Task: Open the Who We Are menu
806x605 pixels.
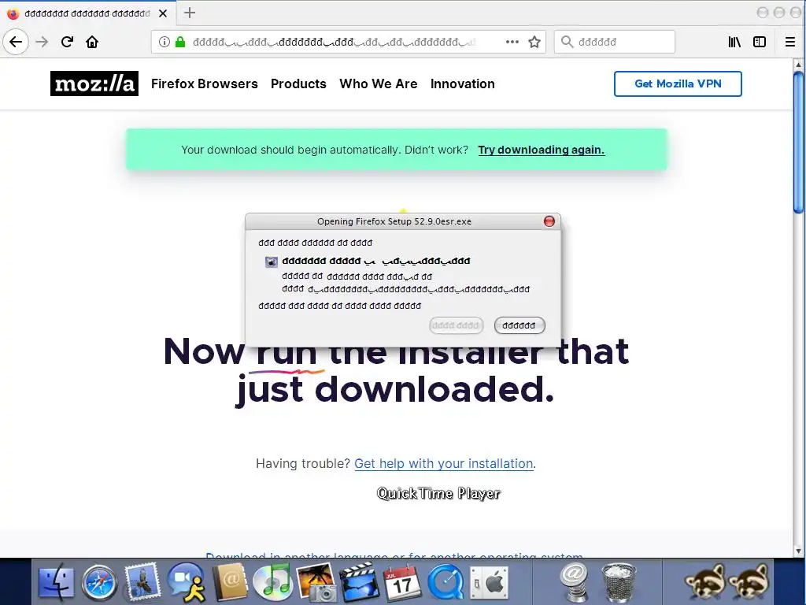Action: (x=379, y=84)
